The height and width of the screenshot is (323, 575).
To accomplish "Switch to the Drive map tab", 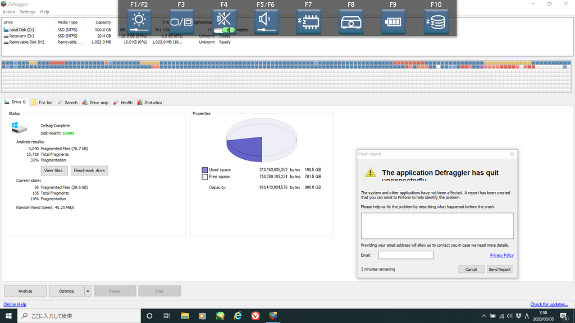I will click(95, 103).
